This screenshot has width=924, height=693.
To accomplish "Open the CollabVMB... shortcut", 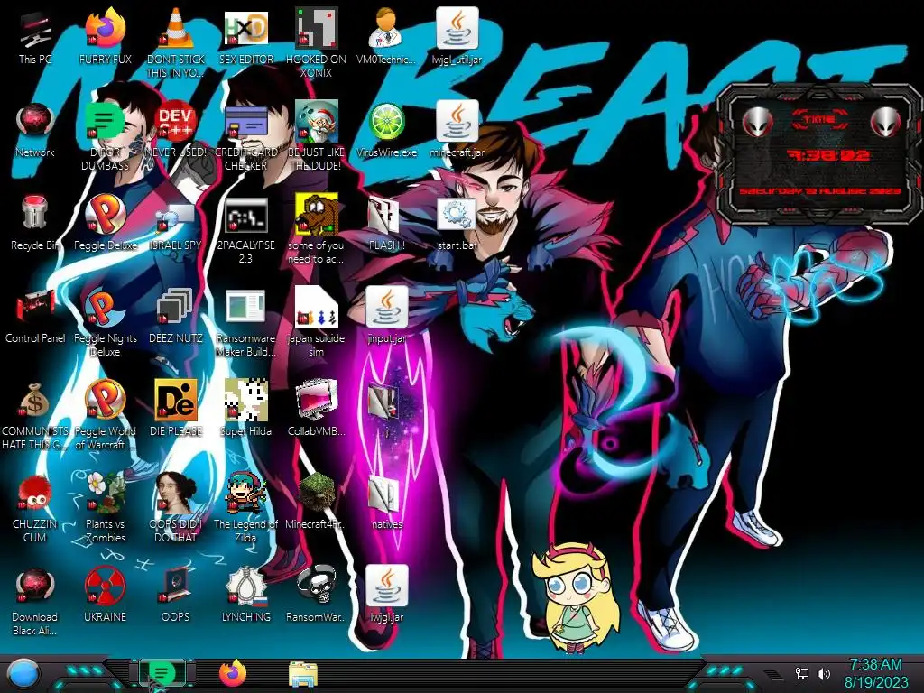I will click(x=316, y=410).
